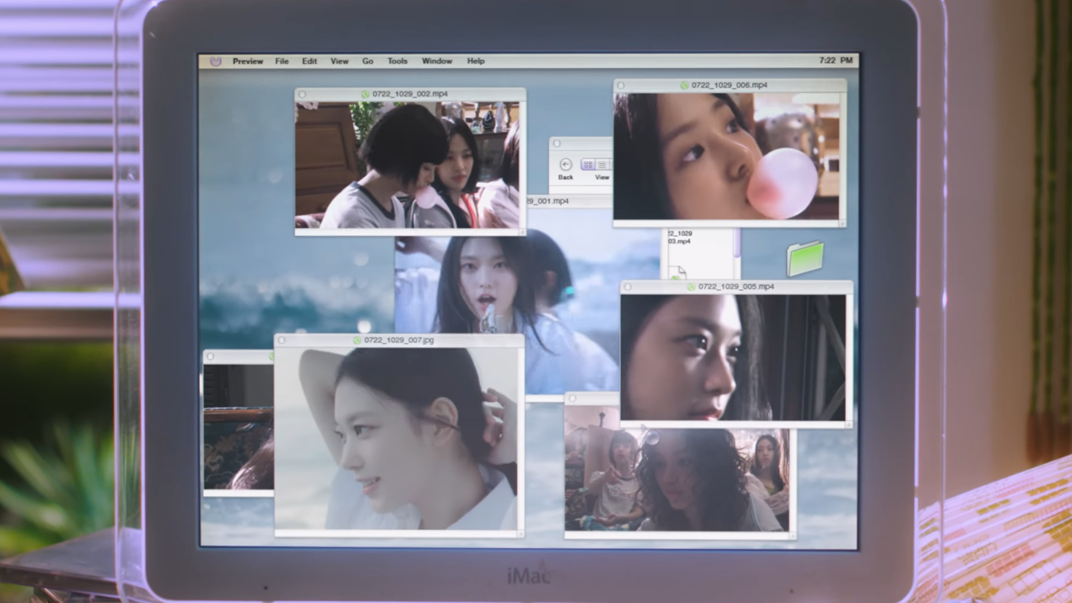1072x603 pixels.
Task: Open the View menu in the menu bar
Action: 339,61
